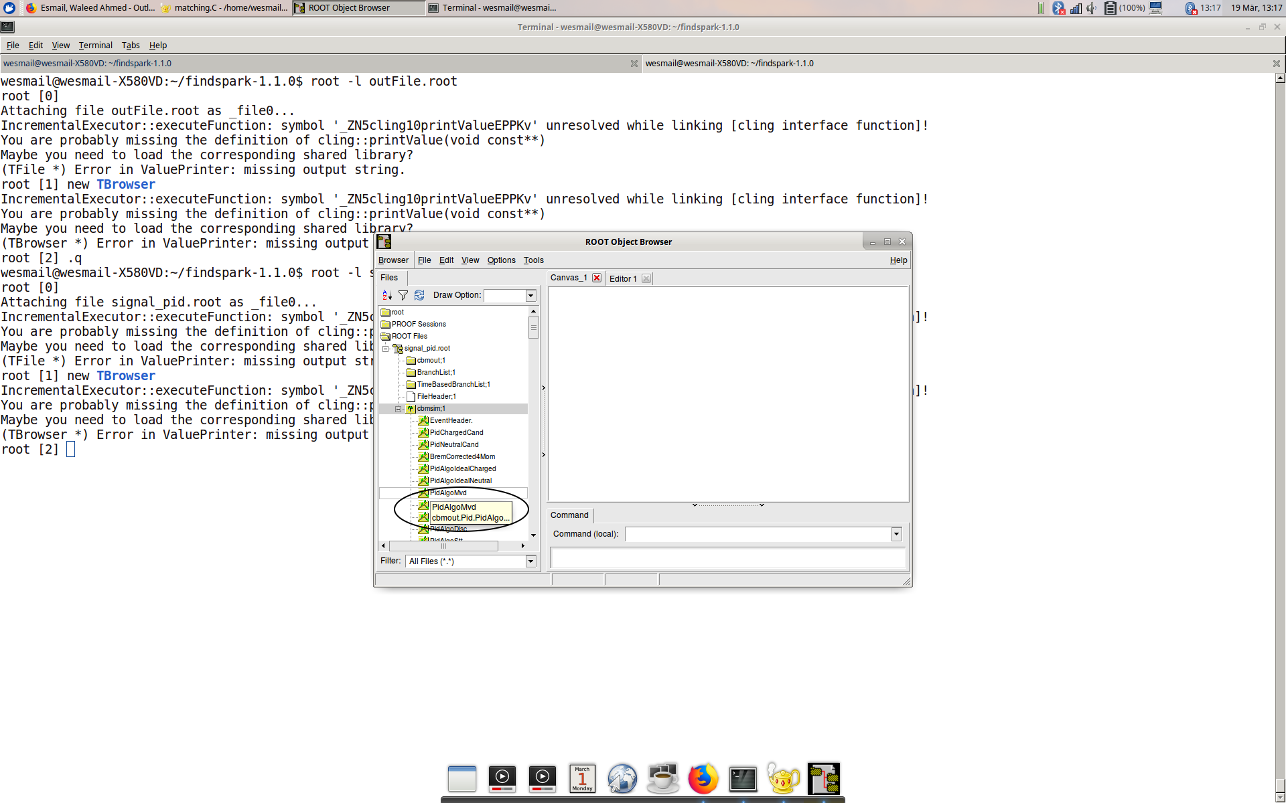This screenshot has height=803, width=1286.
Task: Collapse the cbmsim;1 tree node
Action: [398, 409]
